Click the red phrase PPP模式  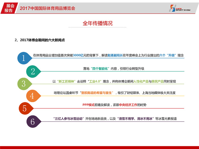pos(88,105)
